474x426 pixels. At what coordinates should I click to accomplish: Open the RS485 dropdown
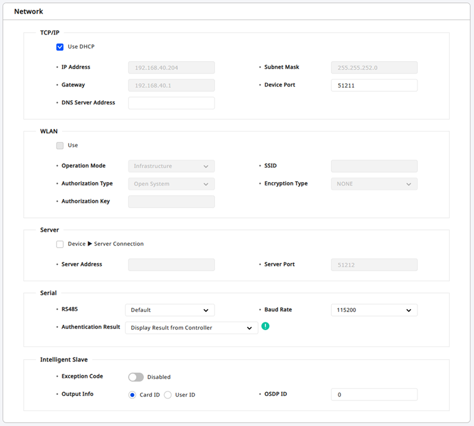coord(170,310)
